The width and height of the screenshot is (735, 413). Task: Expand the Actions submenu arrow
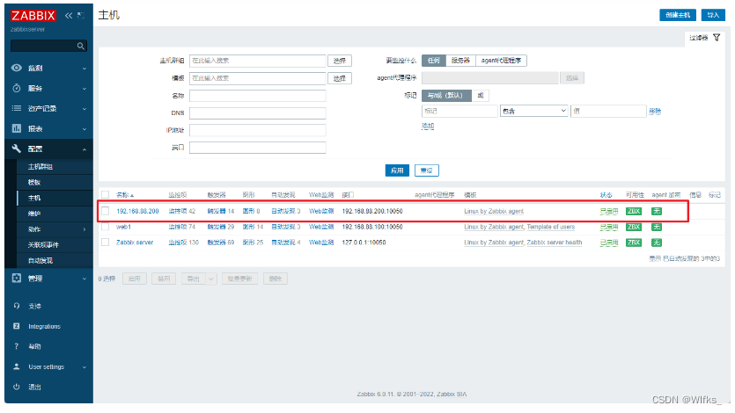85,229
